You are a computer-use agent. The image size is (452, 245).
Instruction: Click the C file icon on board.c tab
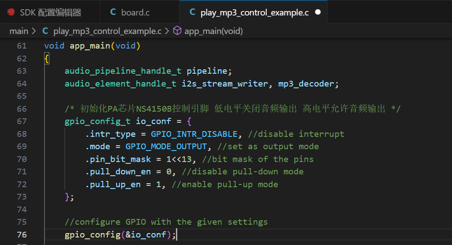coord(113,12)
